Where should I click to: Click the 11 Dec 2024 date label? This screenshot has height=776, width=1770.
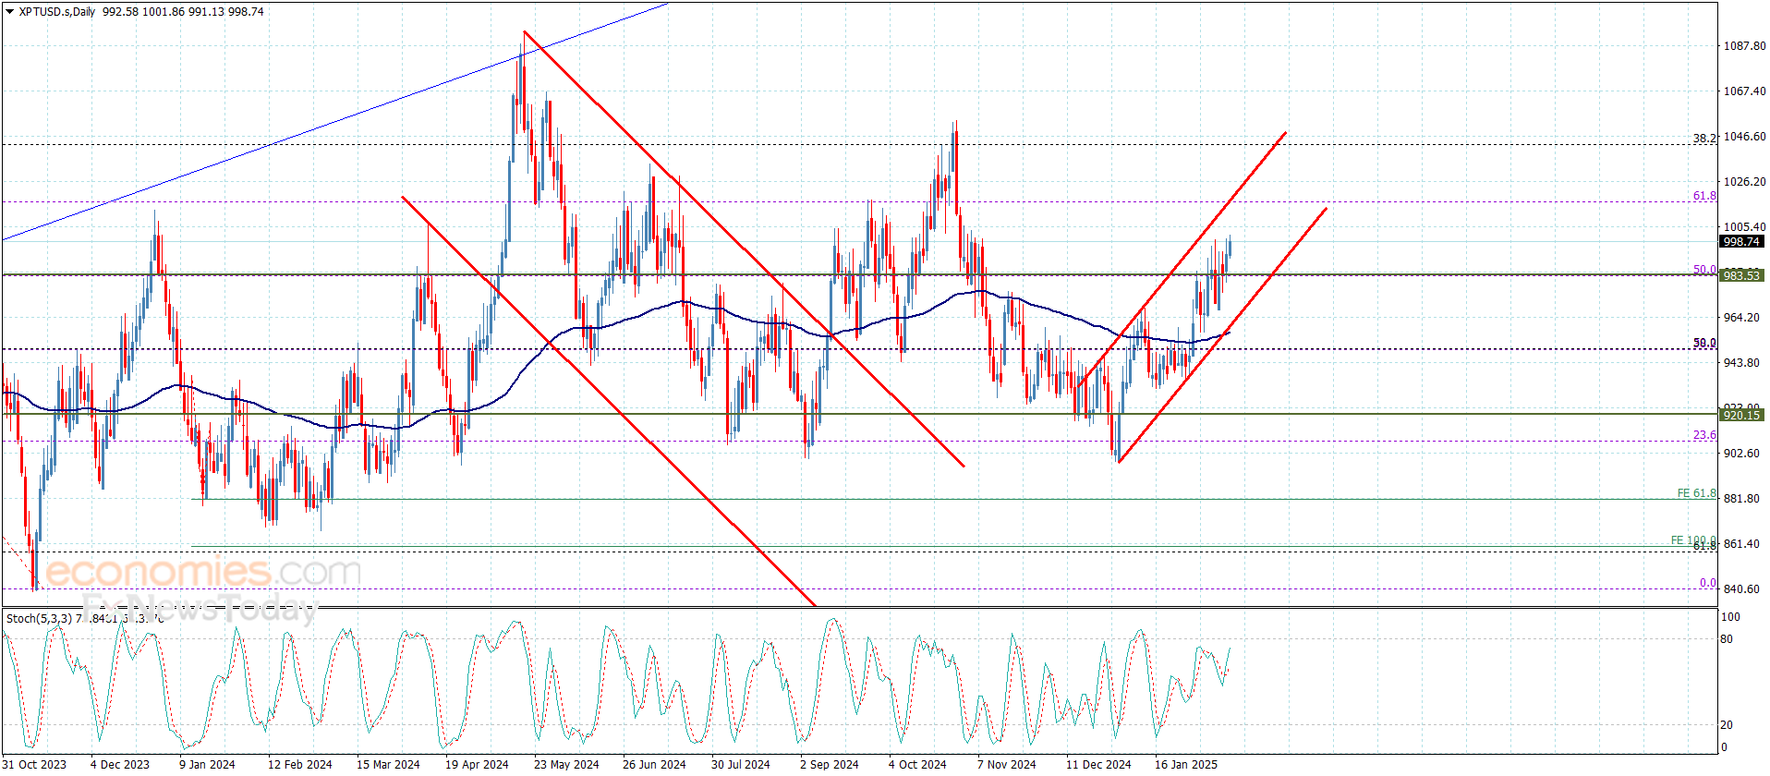[x=1098, y=764]
